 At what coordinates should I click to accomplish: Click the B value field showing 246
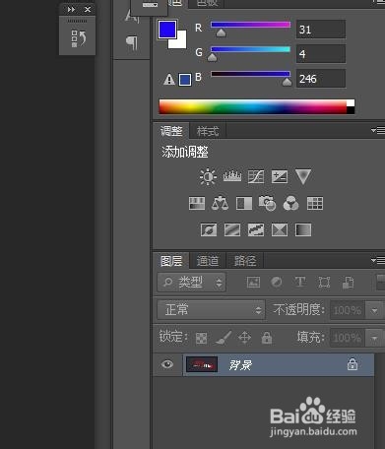(x=321, y=79)
